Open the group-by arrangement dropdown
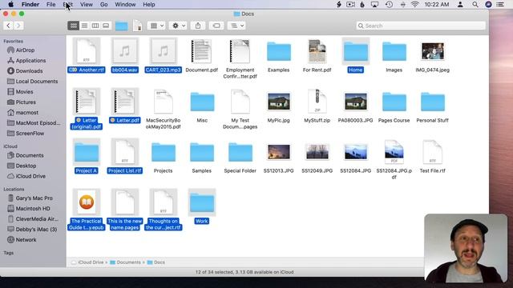The height and width of the screenshot is (288, 513). [x=156, y=26]
